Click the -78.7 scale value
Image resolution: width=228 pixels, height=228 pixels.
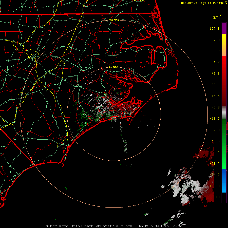(215, 164)
